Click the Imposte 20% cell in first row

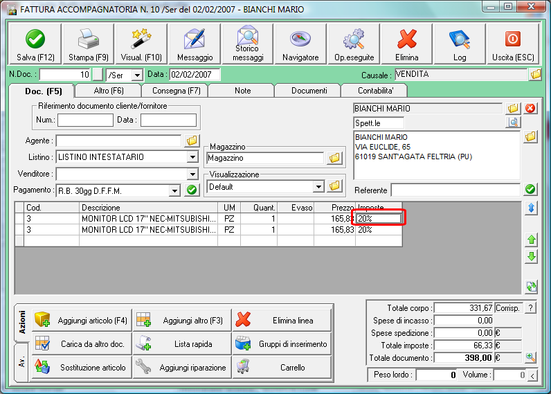379,219
